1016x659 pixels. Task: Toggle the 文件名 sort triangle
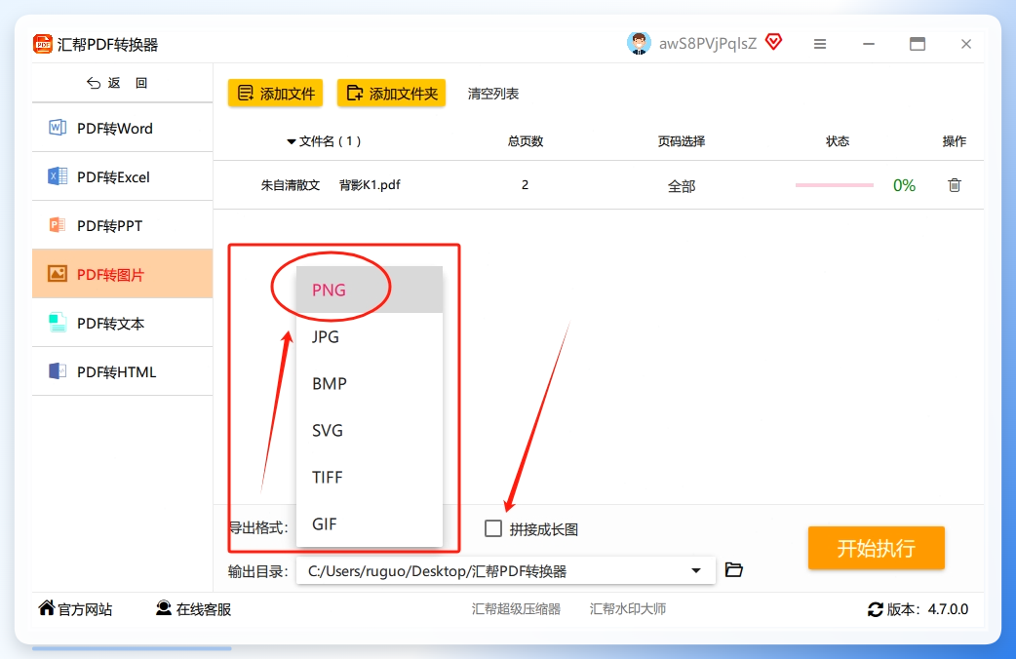(292, 141)
